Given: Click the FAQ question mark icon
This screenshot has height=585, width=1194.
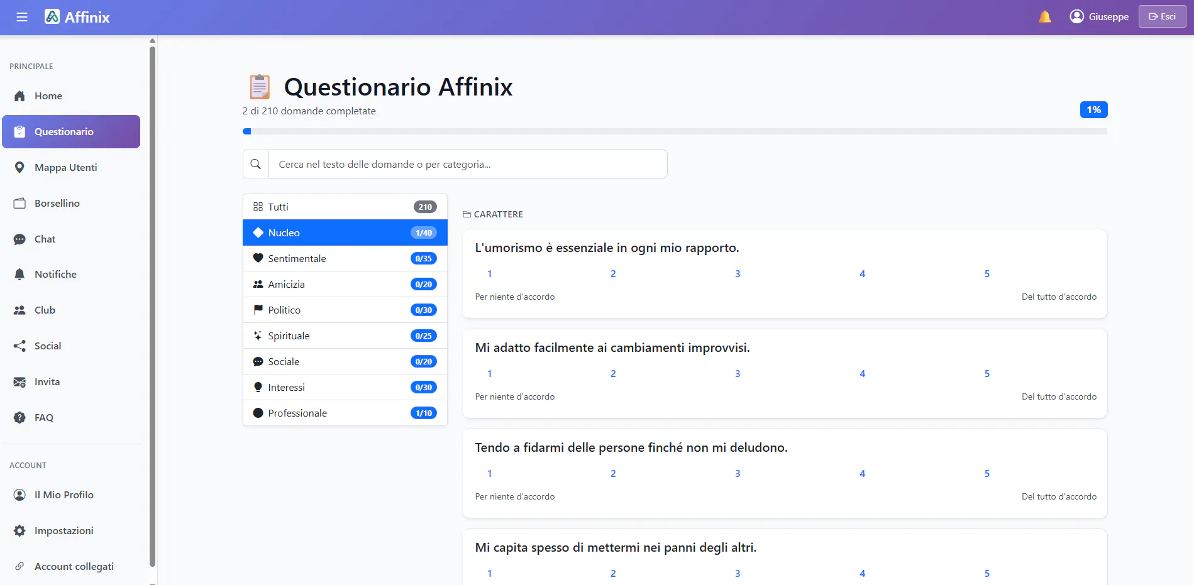Looking at the screenshot, I should coord(19,418).
